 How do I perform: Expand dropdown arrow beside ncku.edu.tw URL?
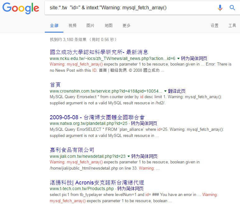(x=178, y=59)
